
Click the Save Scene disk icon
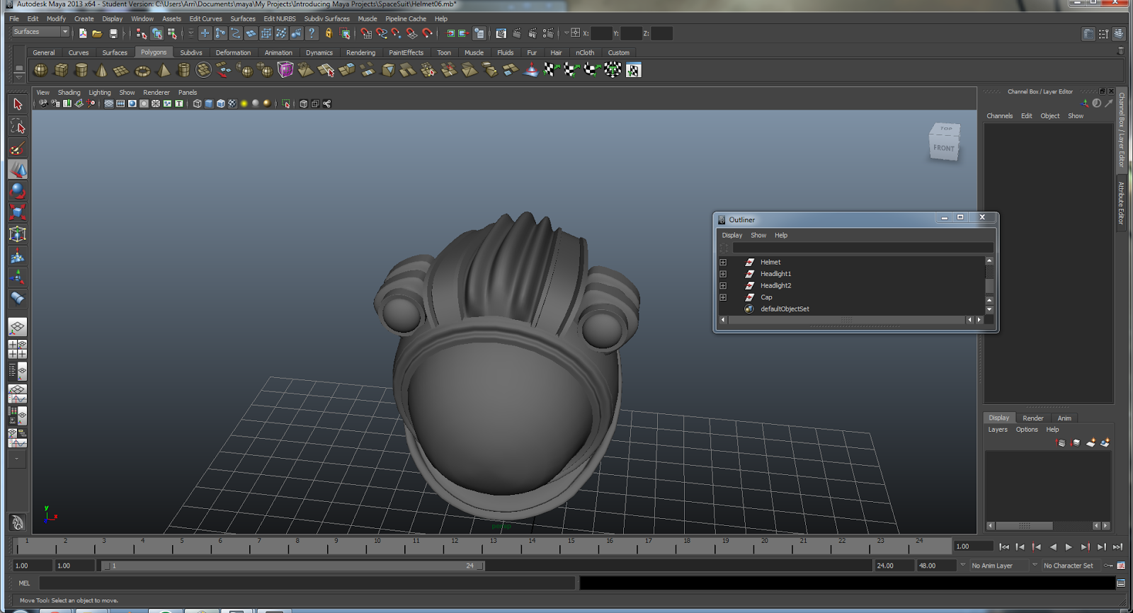point(113,33)
